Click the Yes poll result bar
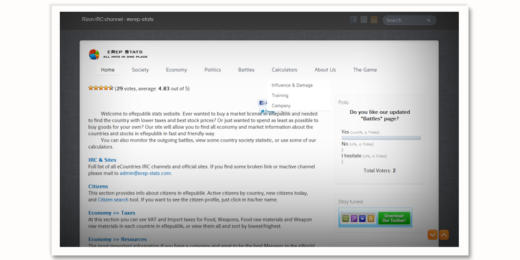 pyautogui.click(x=382, y=138)
